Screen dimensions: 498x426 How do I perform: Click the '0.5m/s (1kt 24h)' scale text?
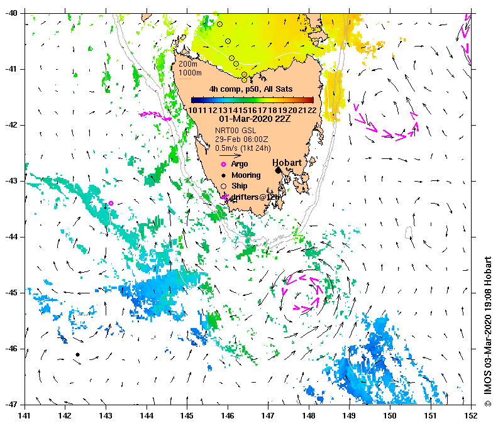(243, 148)
